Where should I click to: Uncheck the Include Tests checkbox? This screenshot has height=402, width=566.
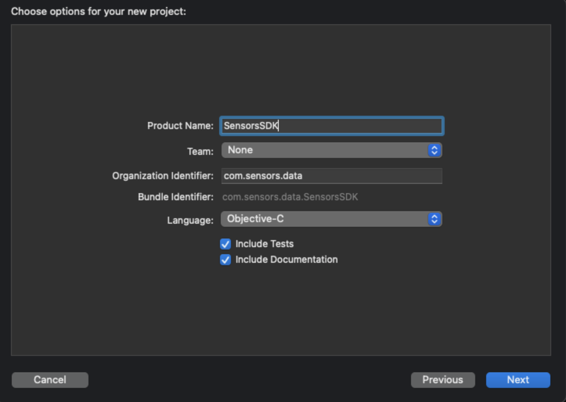[x=225, y=244]
